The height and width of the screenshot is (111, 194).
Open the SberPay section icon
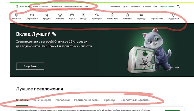point(16,15)
